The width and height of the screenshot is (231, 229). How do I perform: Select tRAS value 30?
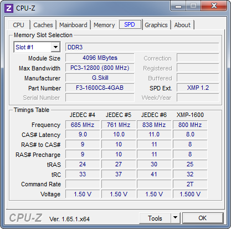coord(154,164)
